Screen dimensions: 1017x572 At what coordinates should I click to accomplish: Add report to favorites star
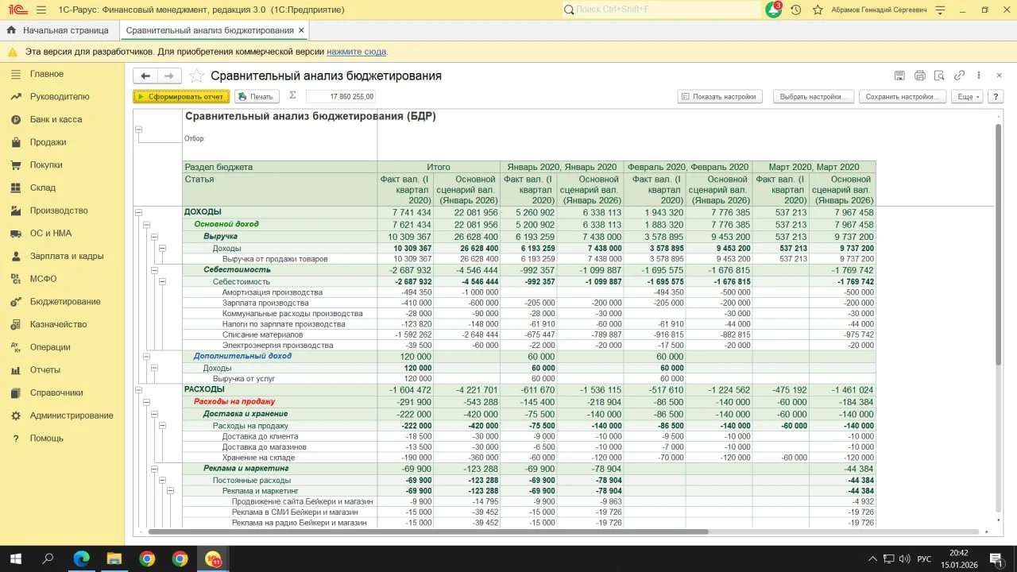point(196,76)
